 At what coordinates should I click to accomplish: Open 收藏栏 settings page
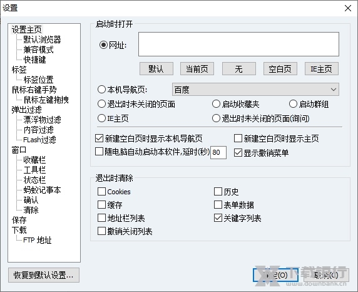coord(34,160)
